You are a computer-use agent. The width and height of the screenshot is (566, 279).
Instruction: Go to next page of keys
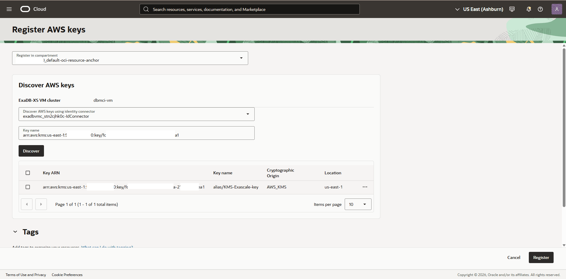(x=41, y=204)
